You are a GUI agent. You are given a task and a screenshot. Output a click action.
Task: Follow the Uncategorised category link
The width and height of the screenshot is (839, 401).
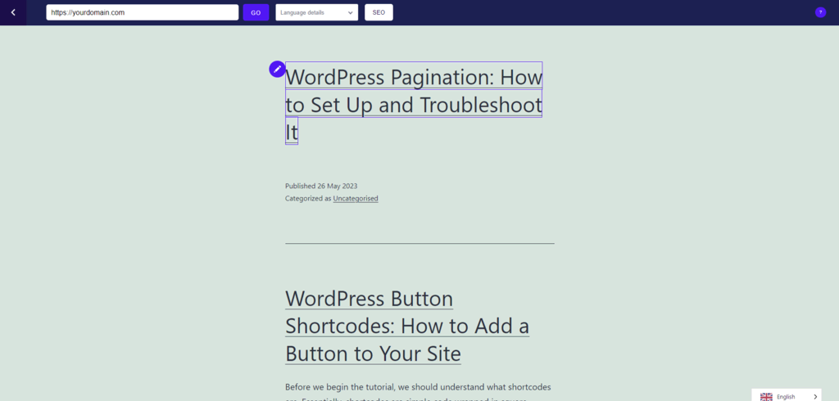tap(356, 198)
